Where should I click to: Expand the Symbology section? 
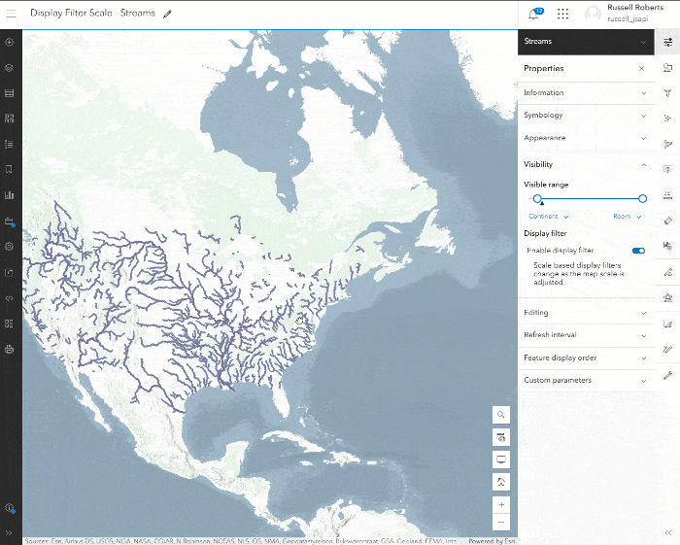click(586, 116)
